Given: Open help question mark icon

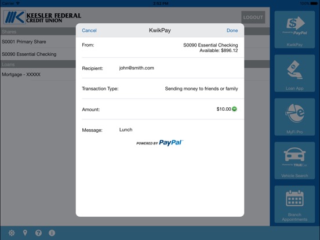Looking at the screenshot, I should [38, 233].
